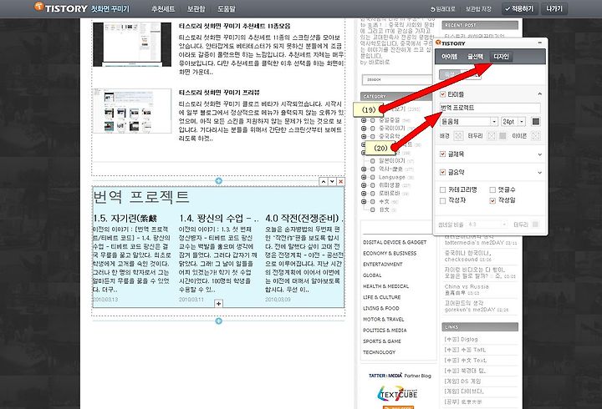Switch to the 디자인 tab

(501, 57)
